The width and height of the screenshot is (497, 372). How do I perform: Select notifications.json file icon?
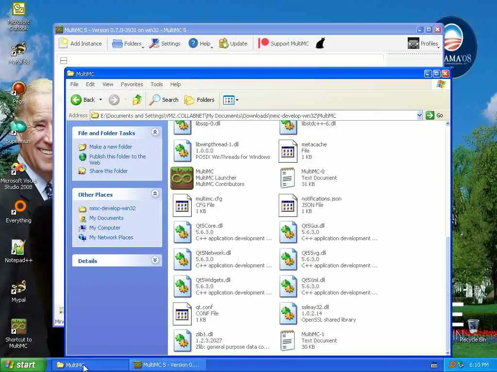click(x=288, y=205)
